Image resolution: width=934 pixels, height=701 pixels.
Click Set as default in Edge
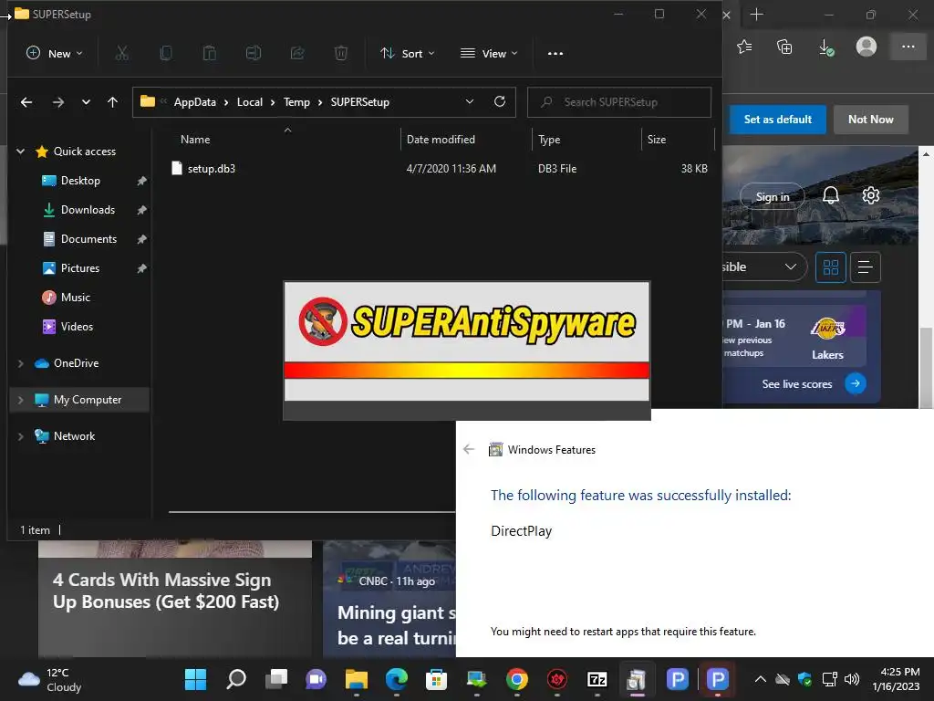tap(777, 120)
